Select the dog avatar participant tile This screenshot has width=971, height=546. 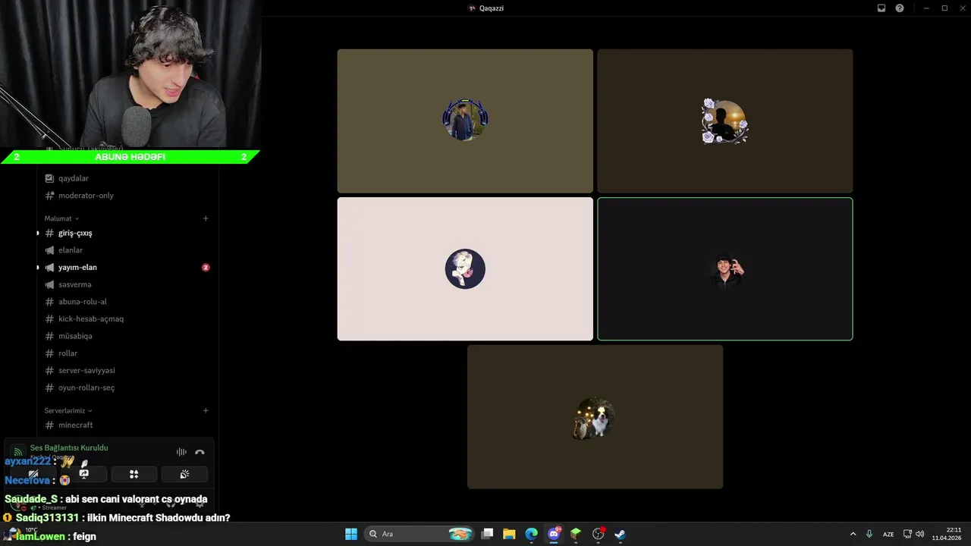coord(595,417)
